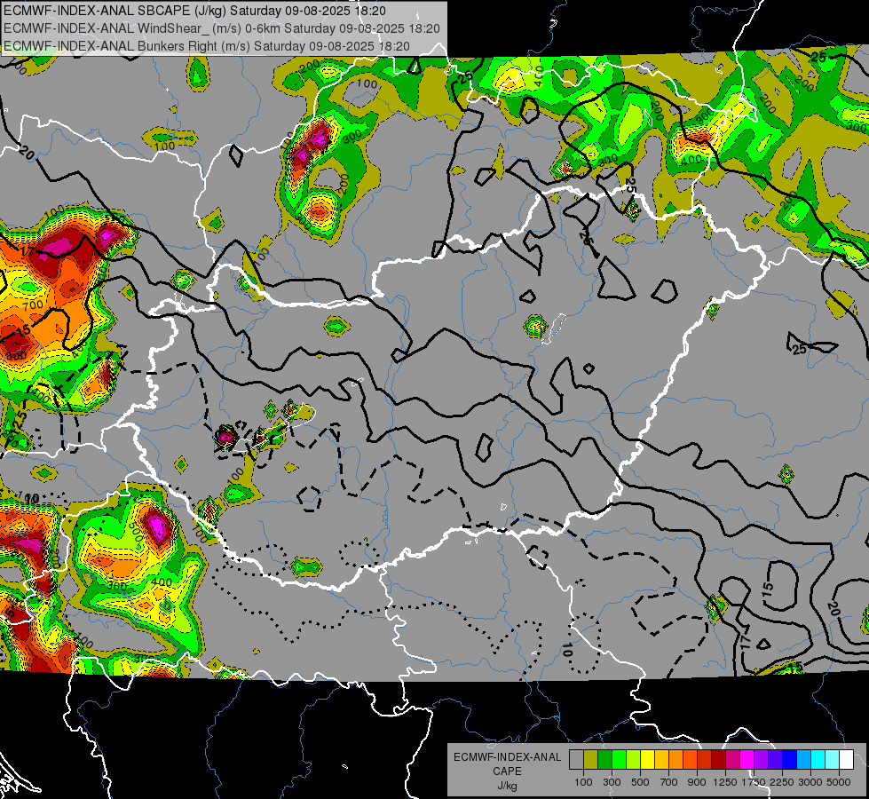Click the dark green legend swatch
The width and height of the screenshot is (869, 799).
tap(604, 759)
